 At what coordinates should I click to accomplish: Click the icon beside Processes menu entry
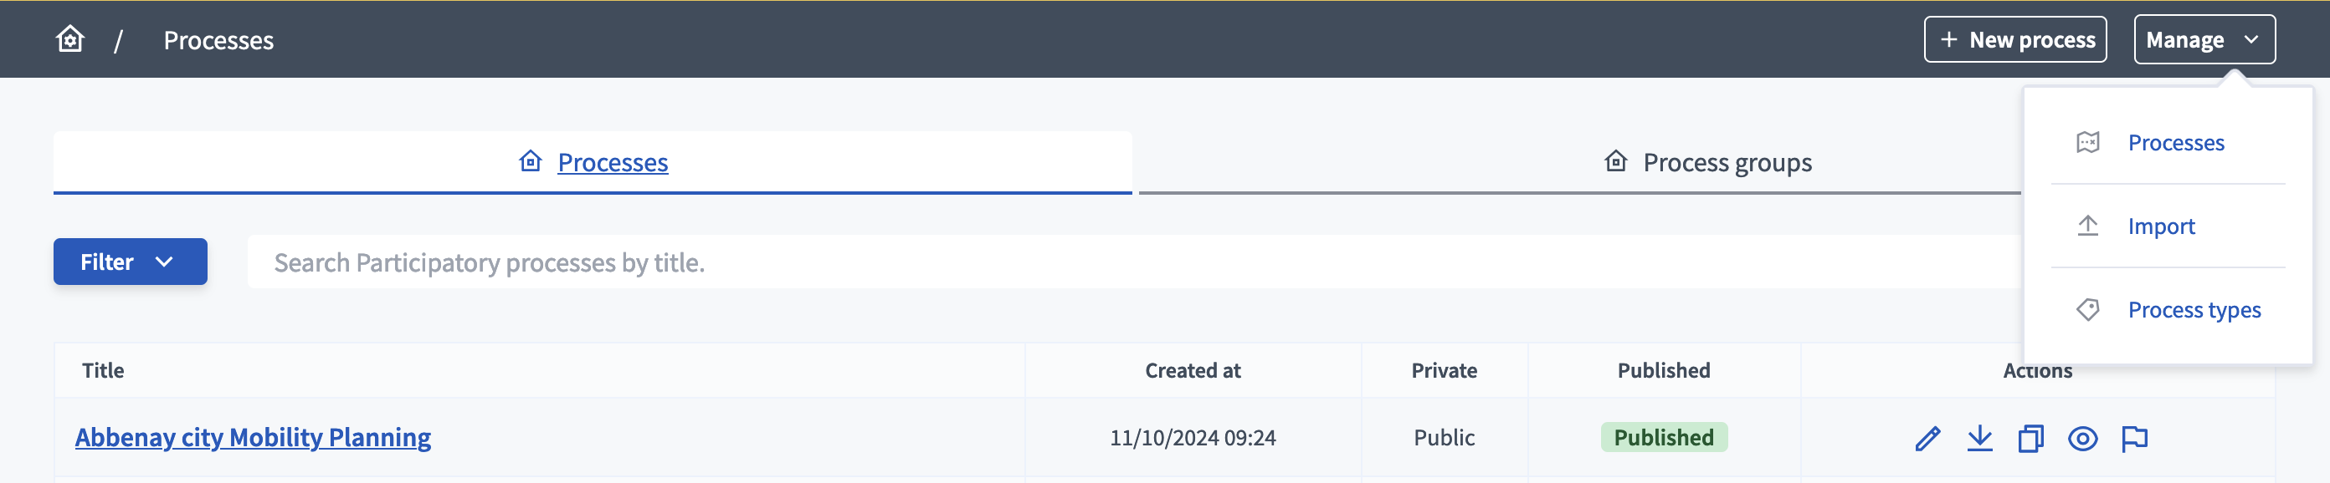[2087, 143]
